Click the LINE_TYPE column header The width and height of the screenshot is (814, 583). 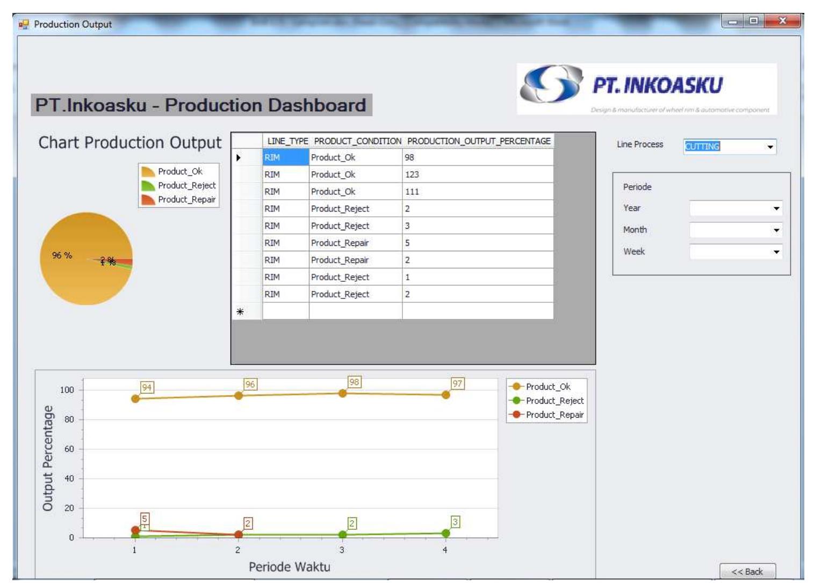click(x=286, y=141)
